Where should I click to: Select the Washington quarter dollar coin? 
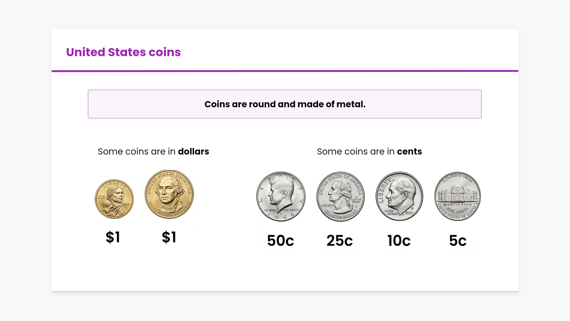click(341, 196)
